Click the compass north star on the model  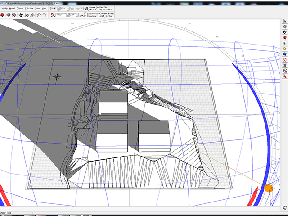(57, 77)
